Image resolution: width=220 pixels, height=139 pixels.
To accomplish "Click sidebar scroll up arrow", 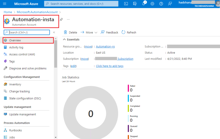I will pyautogui.click(x=56, y=38).
